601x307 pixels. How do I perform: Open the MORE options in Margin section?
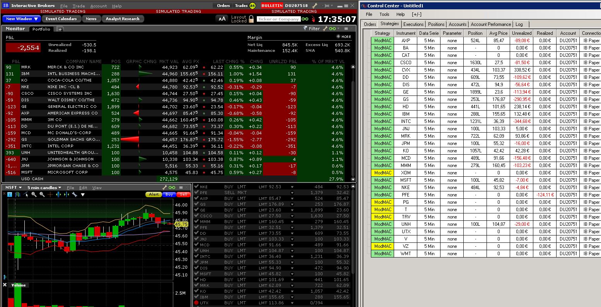tap(344, 37)
